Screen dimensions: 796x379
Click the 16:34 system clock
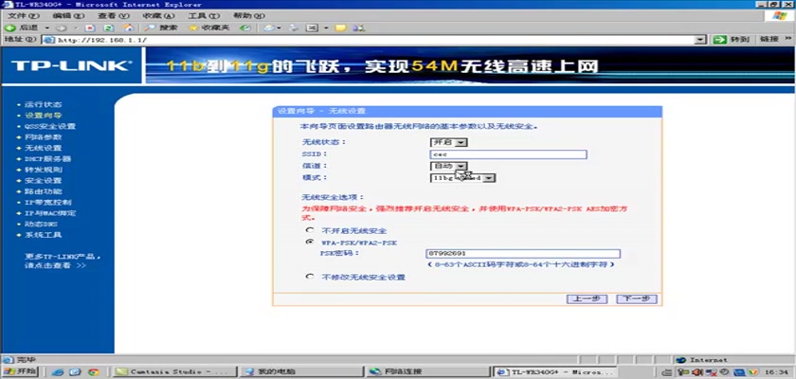pos(777,372)
